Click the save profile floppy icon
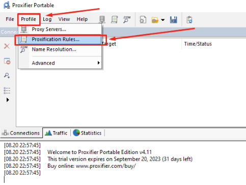The height and width of the screenshot is (185, 246). 174,20
